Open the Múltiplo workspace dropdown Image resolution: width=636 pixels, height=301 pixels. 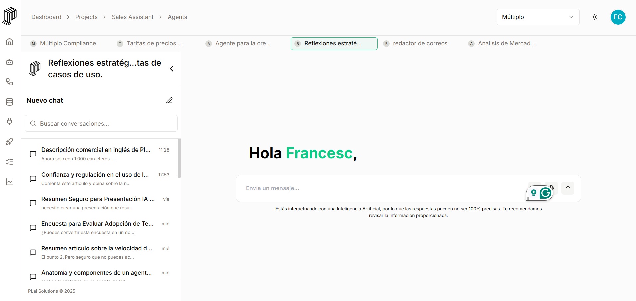pyautogui.click(x=538, y=17)
